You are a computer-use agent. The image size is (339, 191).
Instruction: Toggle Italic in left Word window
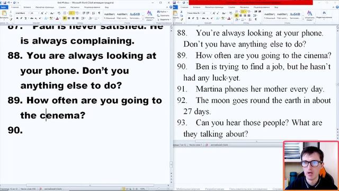pos(21,18)
